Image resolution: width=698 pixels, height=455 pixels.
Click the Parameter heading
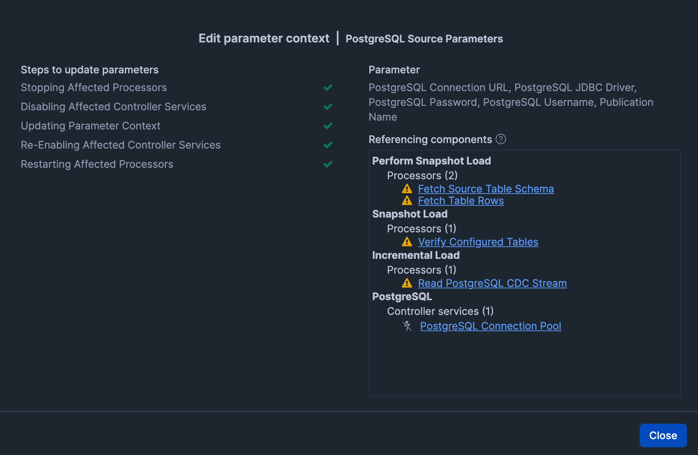394,70
